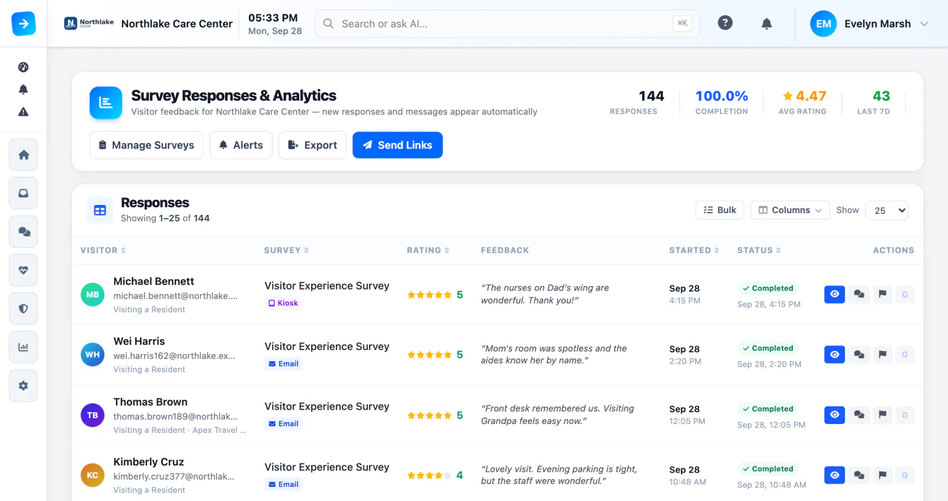Click the Search or ask AI field
Screen dimensions: 948x501
(507, 24)
